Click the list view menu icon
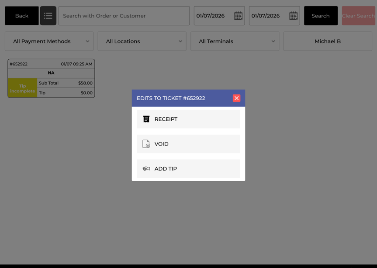This screenshot has width=377, height=268. tap(48, 16)
